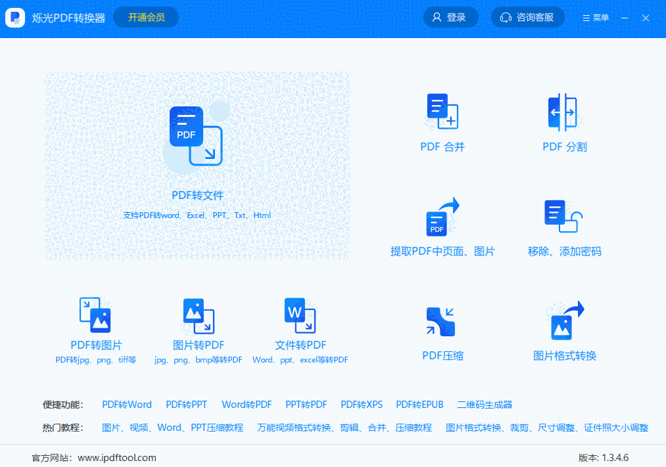666x467 pixels.
Task: Click the 开通会员 button
Action: pos(145,18)
